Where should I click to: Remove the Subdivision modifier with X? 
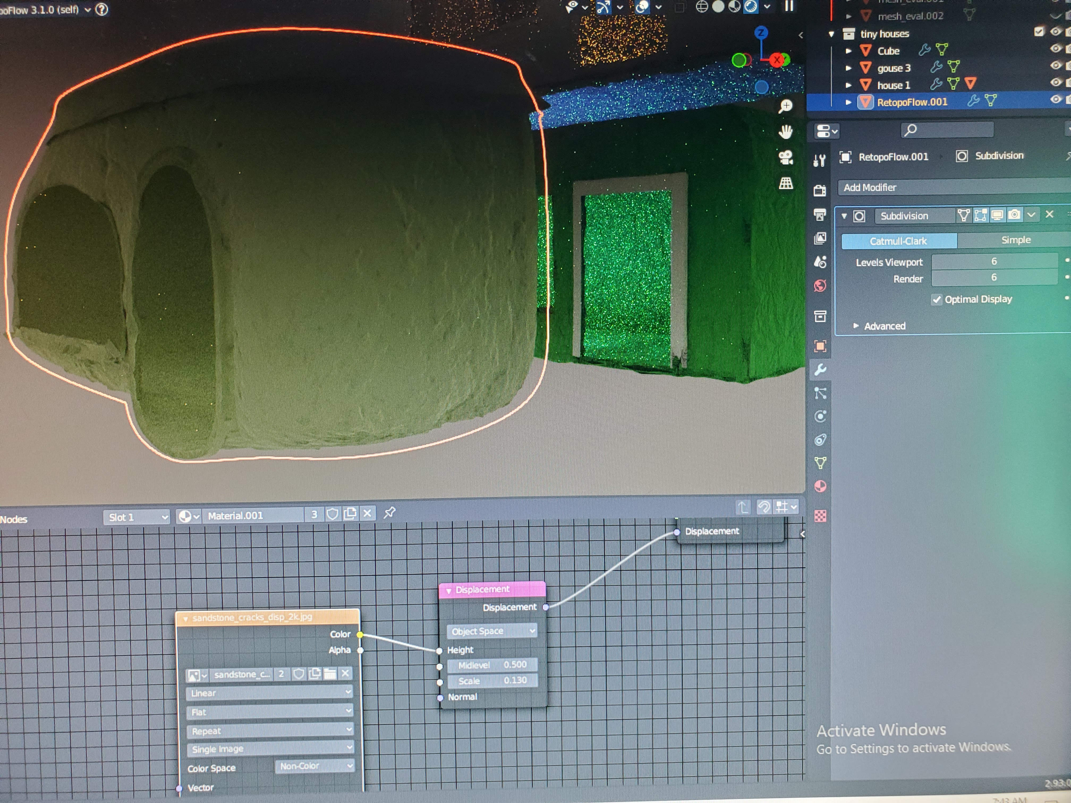[1049, 214]
